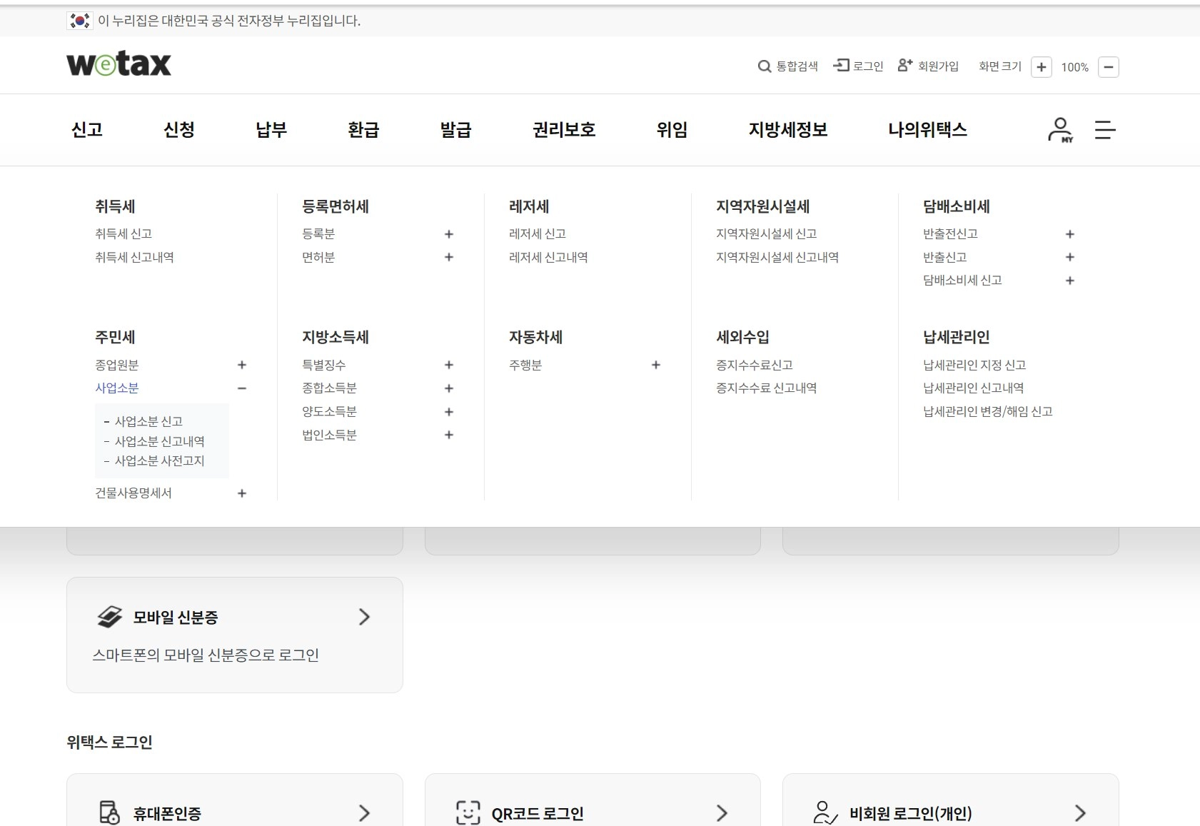Image resolution: width=1200 pixels, height=826 pixels.
Task: Expand 반출신고 submenu plus
Action: pos(1070,257)
